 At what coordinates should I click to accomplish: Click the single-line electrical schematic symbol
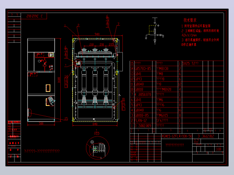click(x=155, y=31)
